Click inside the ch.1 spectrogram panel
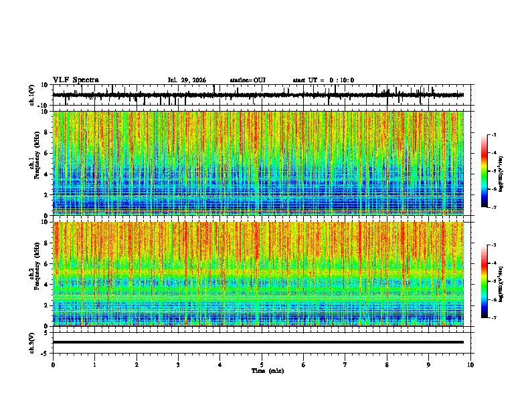The image size is (530, 409). (x=262, y=163)
